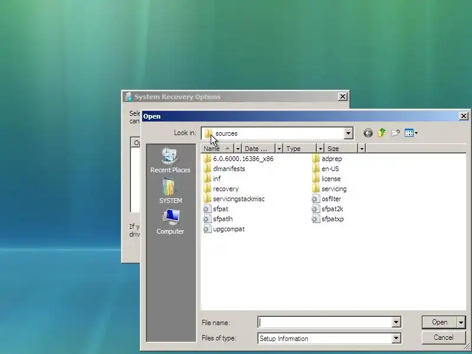Select the dlmanifests folder icon
Screen dimensions: 472x354
coord(207,169)
